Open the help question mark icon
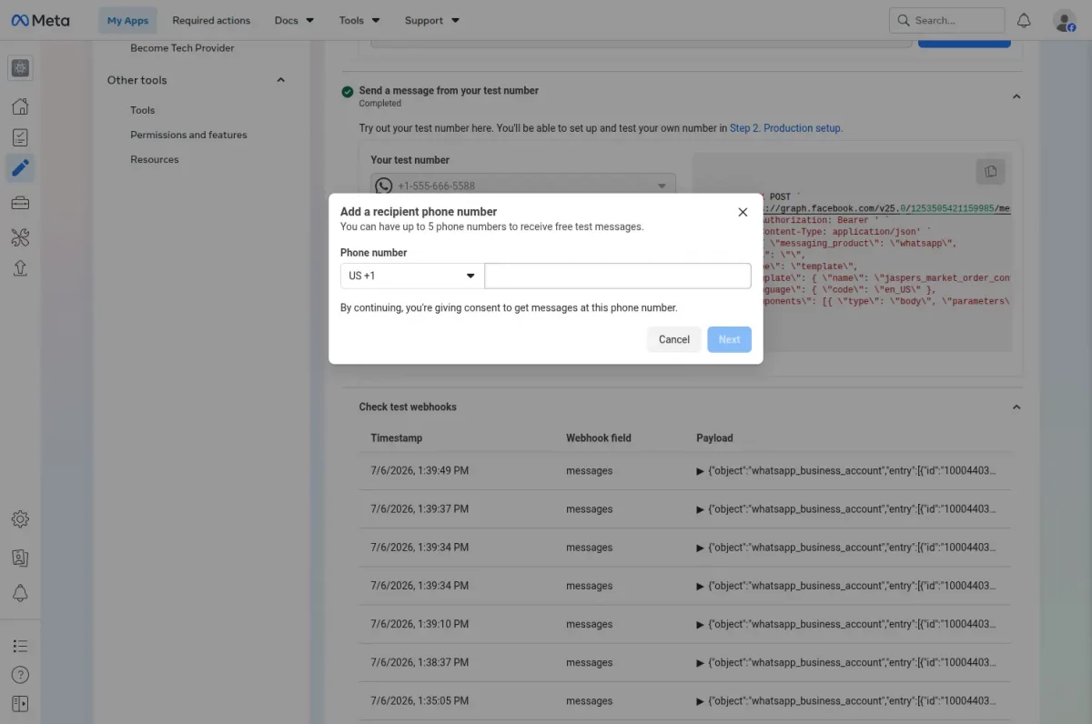The image size is (1092, 724). pos(20,675)
